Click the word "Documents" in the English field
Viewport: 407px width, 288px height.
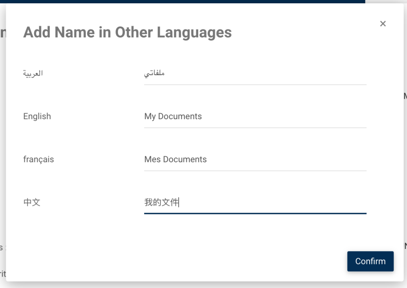[x=180, y=116]
